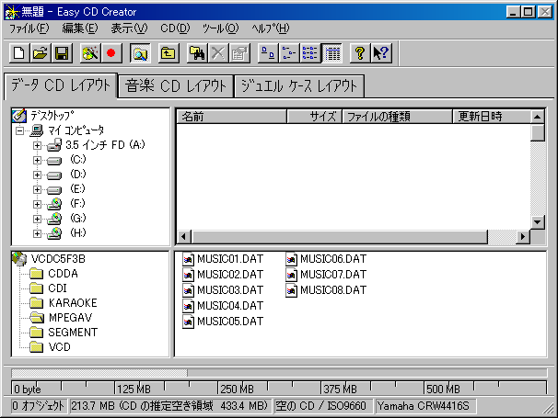Image resolution: width=558 pixels, height=418 pixels.
Task: Click the Delete X toolbar icon
Action: pyautogui.click(x=218, y=53)
